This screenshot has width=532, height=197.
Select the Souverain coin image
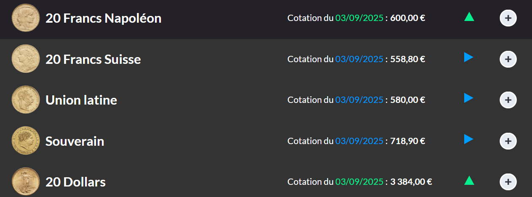[26, 141]
